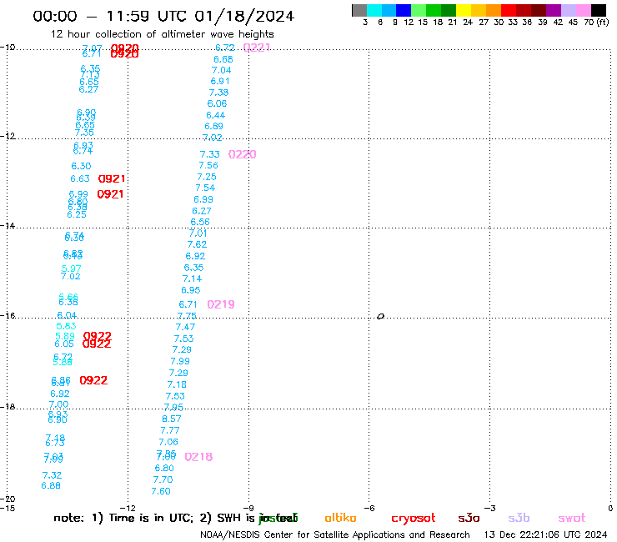This screenshot has width=617, height=542.
Task: Click the dark blue 12 ft legend swatch
Action: [404, 10]
